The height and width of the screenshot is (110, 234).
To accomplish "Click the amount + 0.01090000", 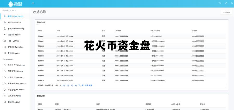I will (x=156, y=36).
